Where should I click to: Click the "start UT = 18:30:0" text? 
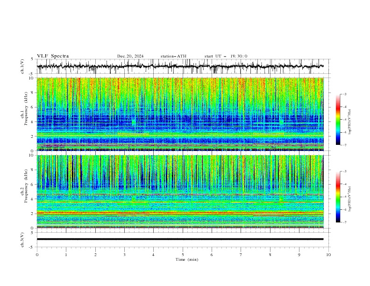pyautogui.click(x=226, y=56)
